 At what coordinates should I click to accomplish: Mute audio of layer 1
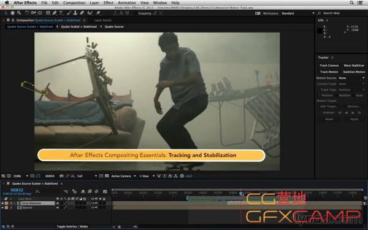pyautogui.click(x=96, y=203)
